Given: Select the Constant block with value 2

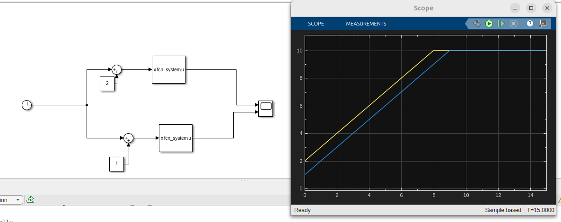Looking at the screenshot, I should [107, 83].
